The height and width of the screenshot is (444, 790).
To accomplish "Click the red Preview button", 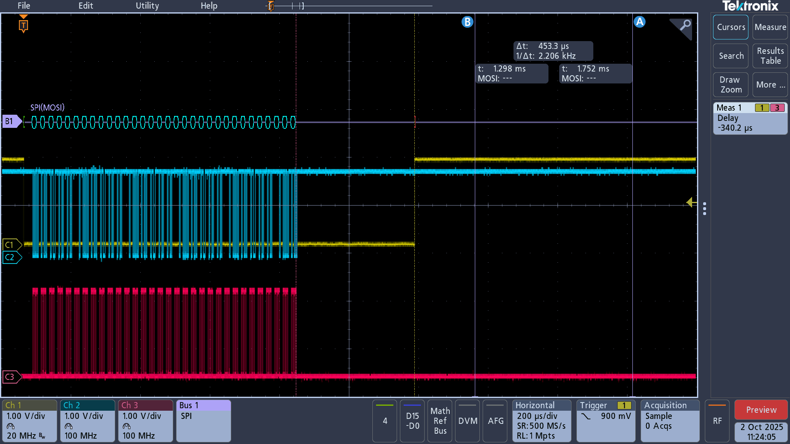I will [x=761, y=410].
